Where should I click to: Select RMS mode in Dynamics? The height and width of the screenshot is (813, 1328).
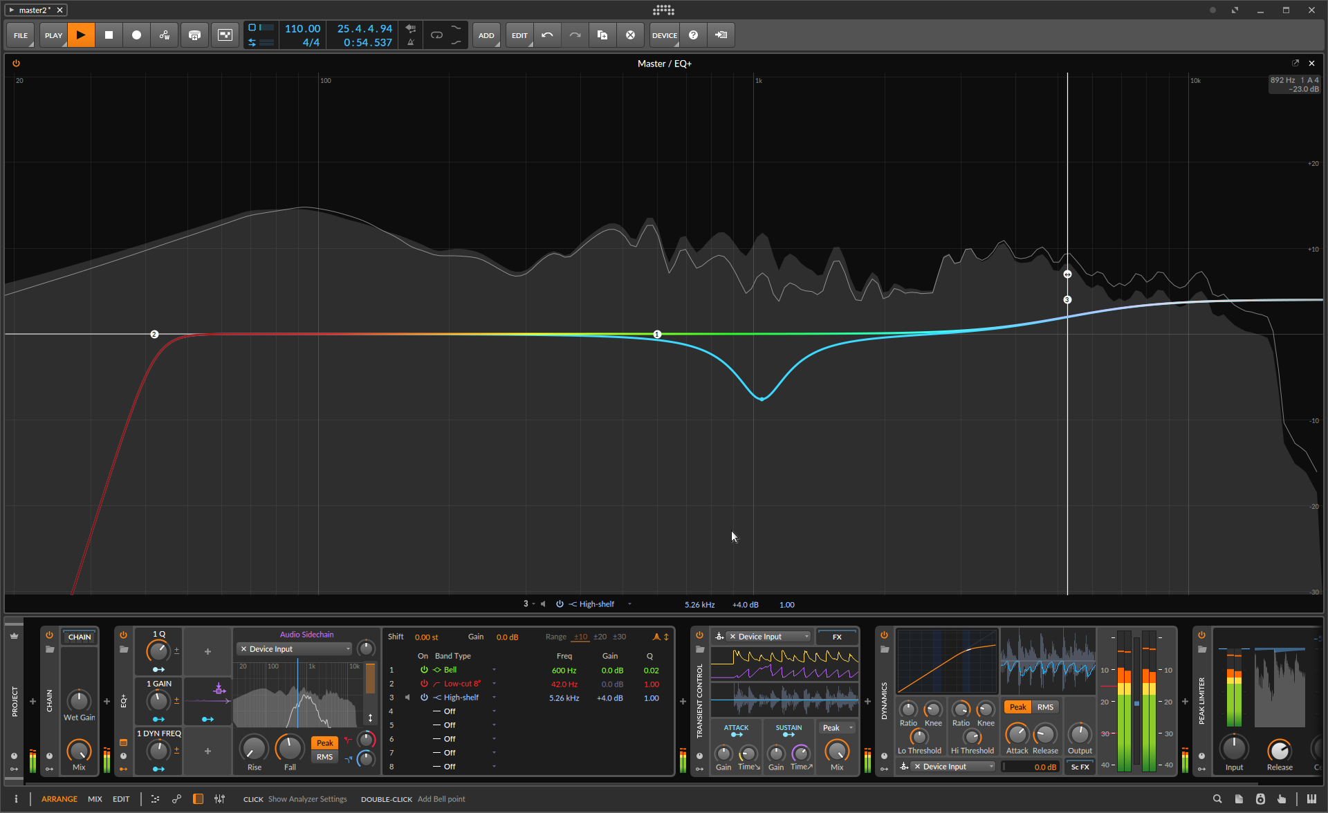click(x=1044, y=707)
